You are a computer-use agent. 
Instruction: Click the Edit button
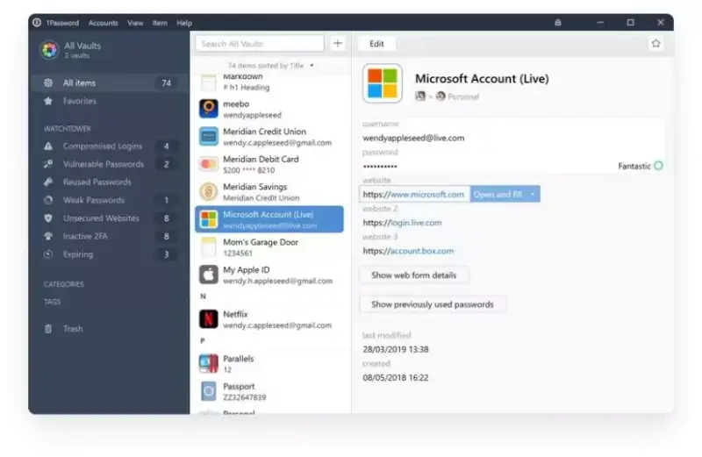click(x=376, y=43)
